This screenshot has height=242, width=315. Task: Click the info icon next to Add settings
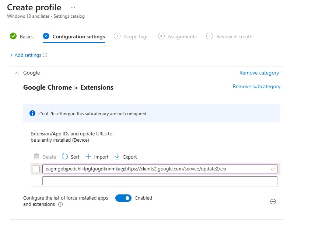[45, 55]
